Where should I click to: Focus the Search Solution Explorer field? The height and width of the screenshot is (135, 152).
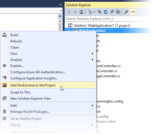108,19
